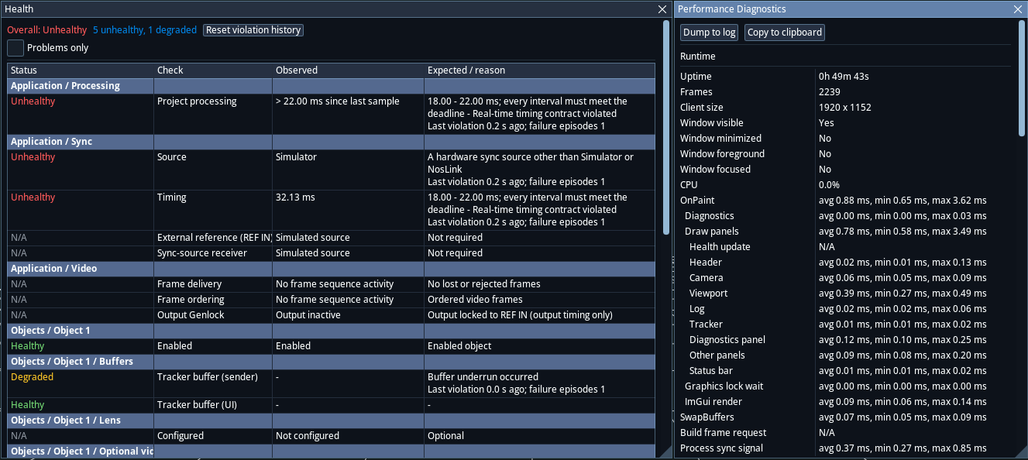Select the Application / Video group row
The height and width of the screenshot is (460, 1028).
(331, 269)
